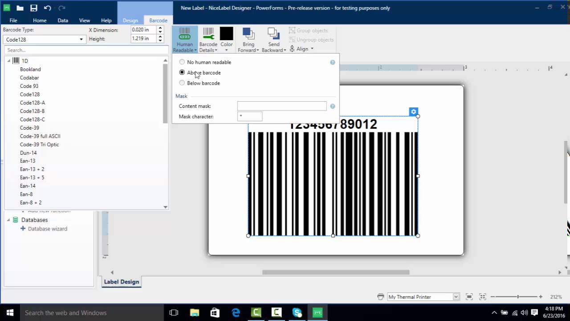The image size is (570, 321).
Task: Click the zoom in plus button
Action: [541, 296]
